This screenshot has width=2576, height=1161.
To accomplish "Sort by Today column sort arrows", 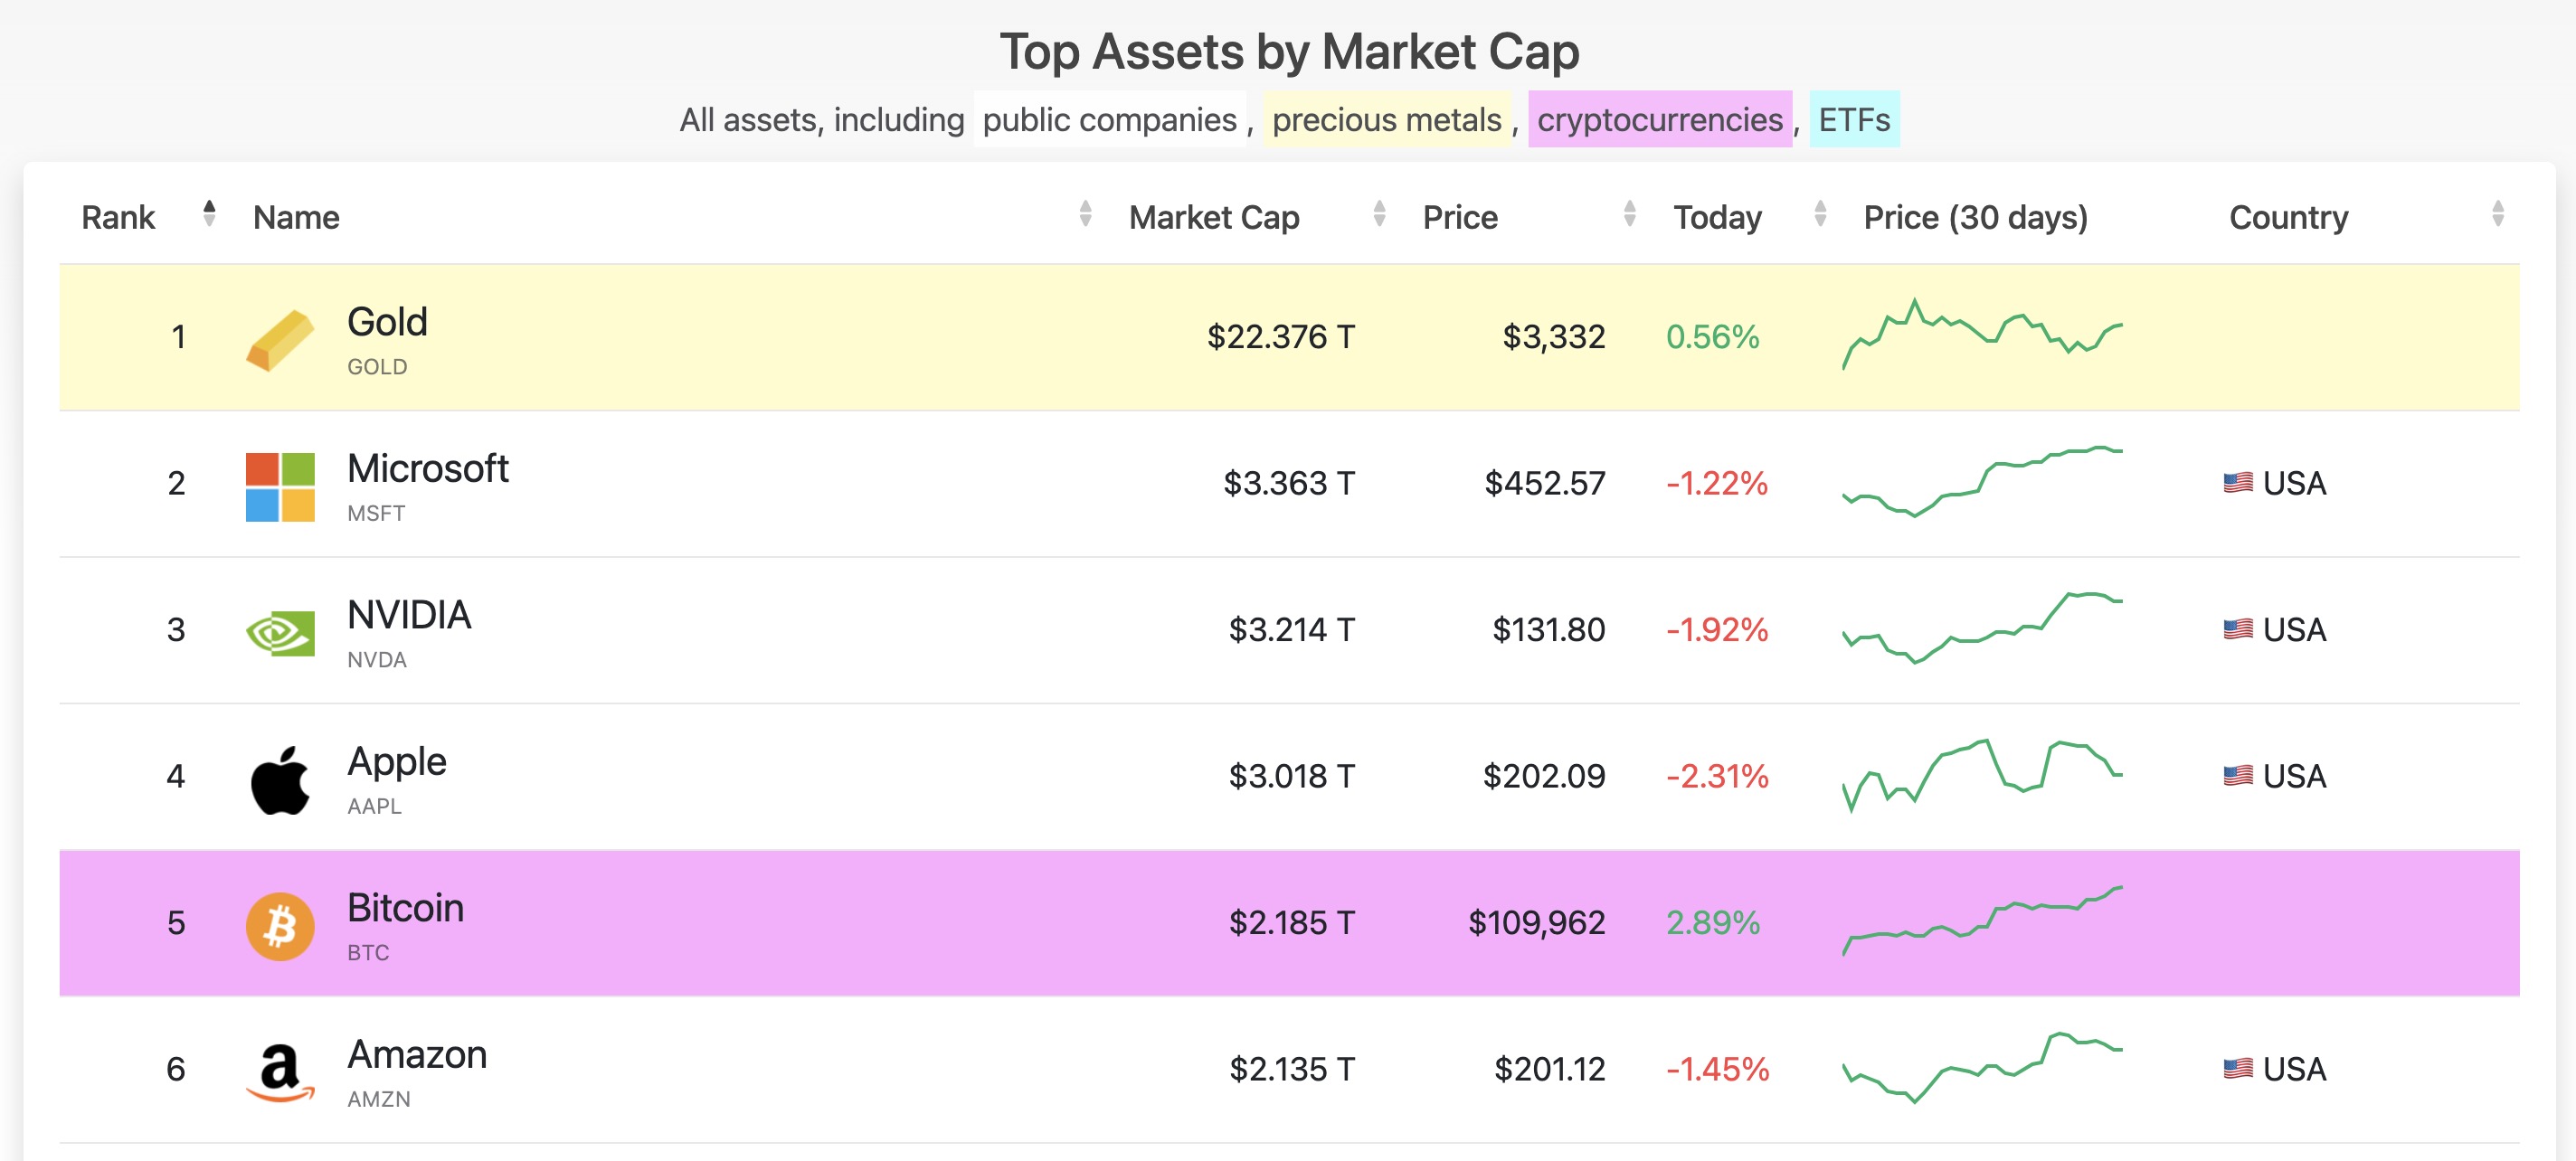I will click(x=1820, y=214).
